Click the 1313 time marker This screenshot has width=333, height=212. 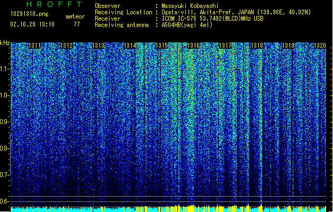tap(98, 46)
